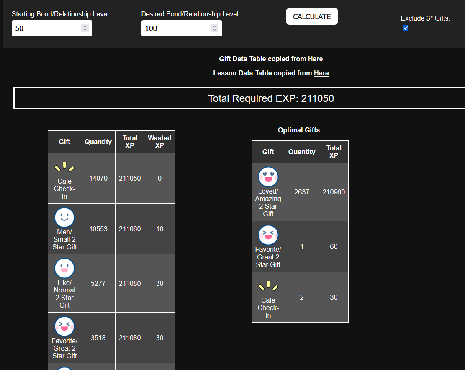465x370 pixels.
Task: Click the 'Gift' header in Optimal Gifts table
Action: pos(268,152)
